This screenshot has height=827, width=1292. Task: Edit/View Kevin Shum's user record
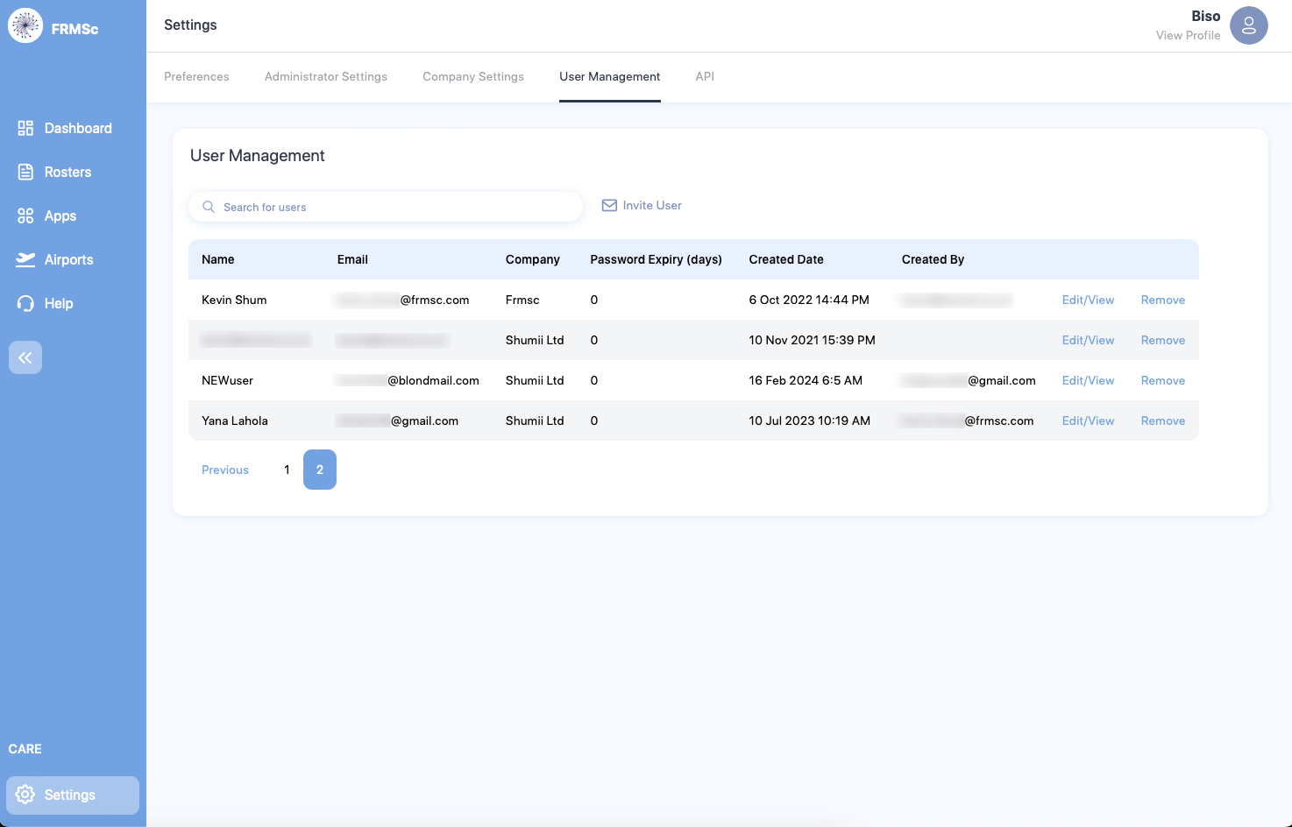point(1088,300)
